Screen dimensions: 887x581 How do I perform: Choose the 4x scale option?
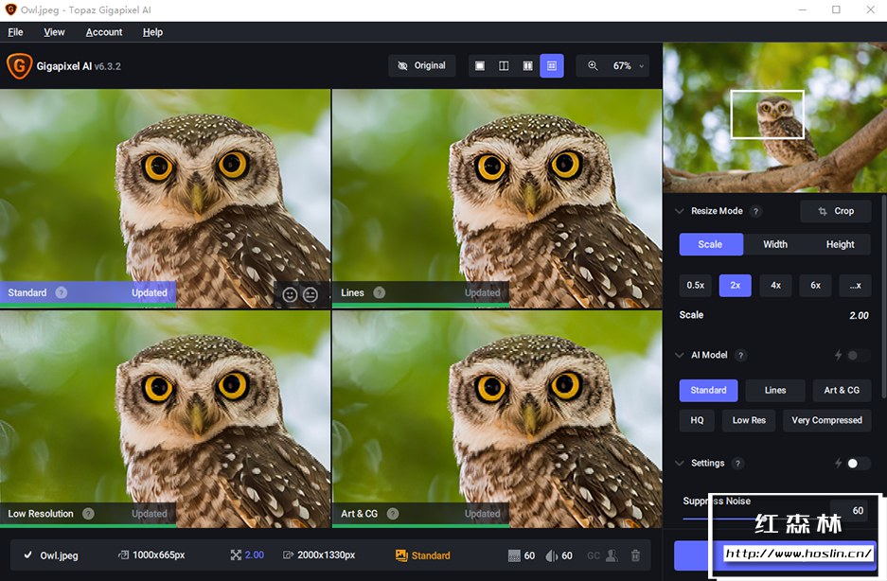[775, 286]
